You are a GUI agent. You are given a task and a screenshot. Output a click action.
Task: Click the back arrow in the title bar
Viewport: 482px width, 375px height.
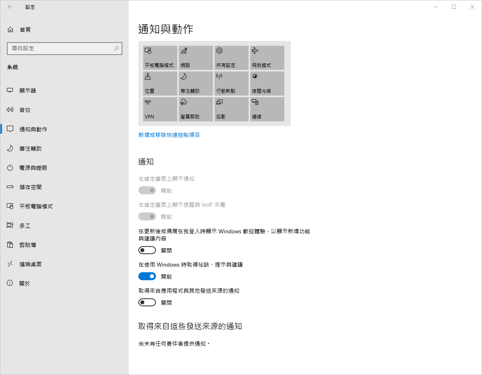(x=10, y=7)
